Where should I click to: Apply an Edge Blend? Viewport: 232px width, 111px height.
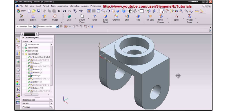pos(105,19)
